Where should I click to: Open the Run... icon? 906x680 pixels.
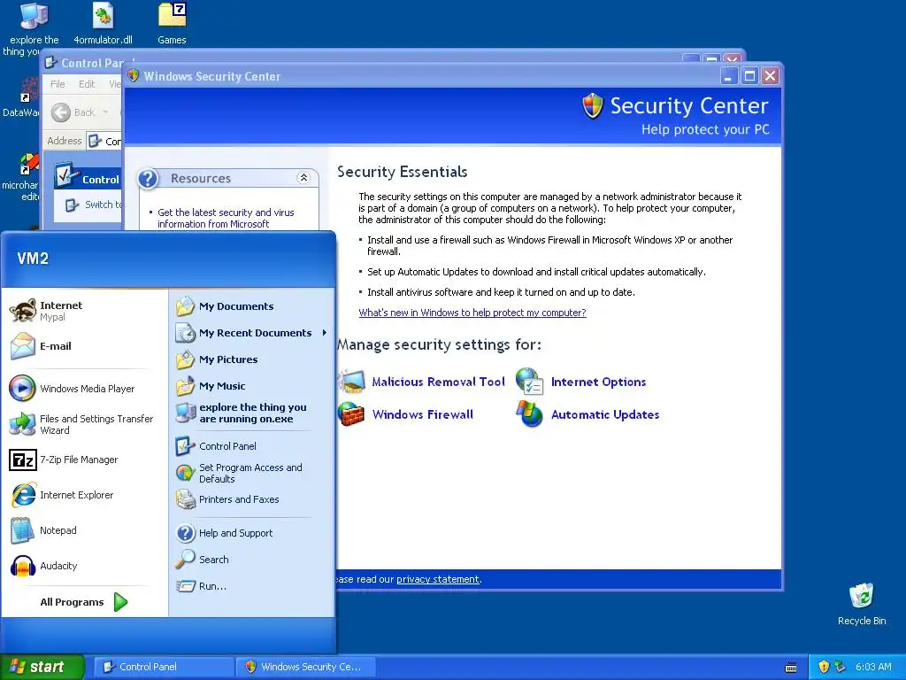click(186, 586)
